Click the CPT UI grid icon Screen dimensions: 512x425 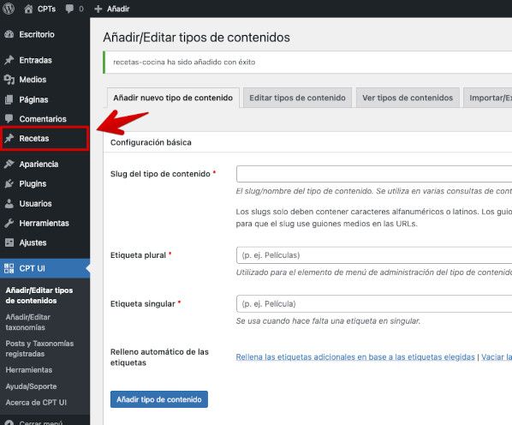point(9,268)
